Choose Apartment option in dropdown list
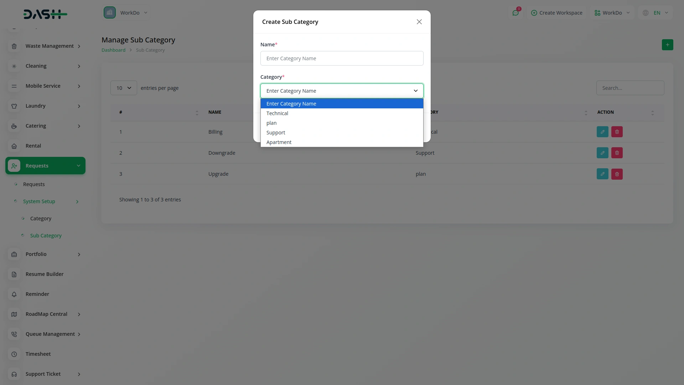The image size is (684, 385). pos(279,142)
